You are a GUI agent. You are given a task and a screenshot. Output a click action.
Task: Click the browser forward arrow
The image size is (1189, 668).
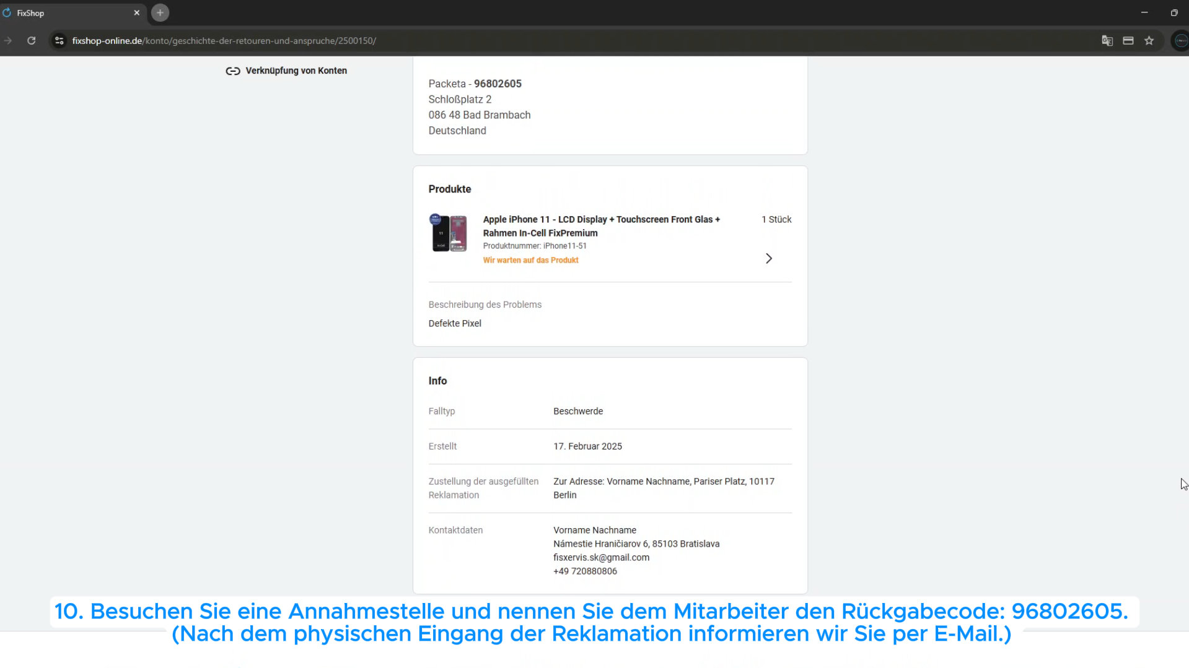pyautogui.click(x=8, y=41)
